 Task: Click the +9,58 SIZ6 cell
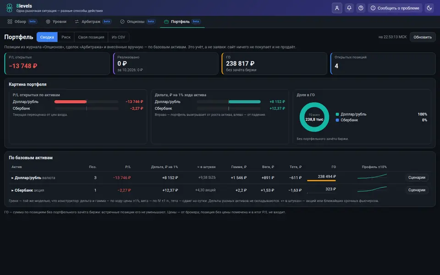click(x=207, y=178)
